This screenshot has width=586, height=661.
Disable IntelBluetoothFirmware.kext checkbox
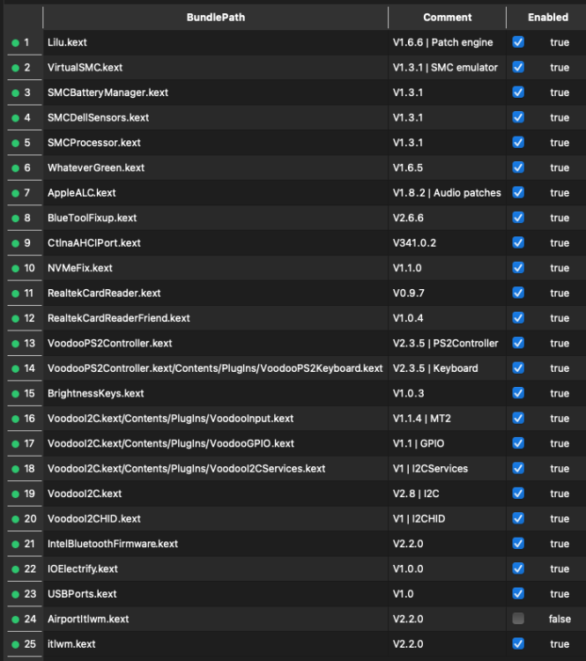point(518,544)
